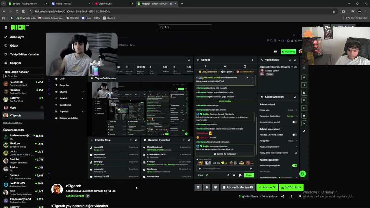Toggle İzlenme sayısını göster switch in video

295,166
